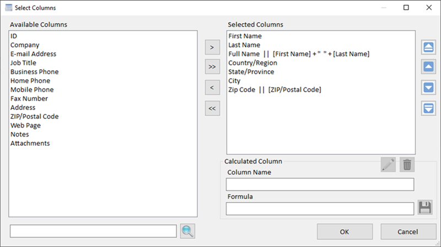Move selected column down one position
441x247 pixels.
(x=428, y=87)
